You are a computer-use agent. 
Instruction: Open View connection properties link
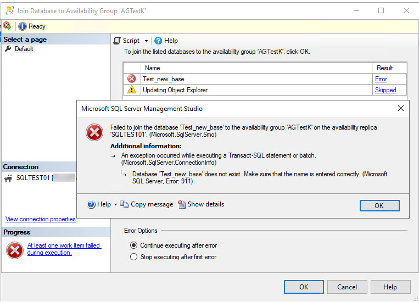tap(40, 219)
